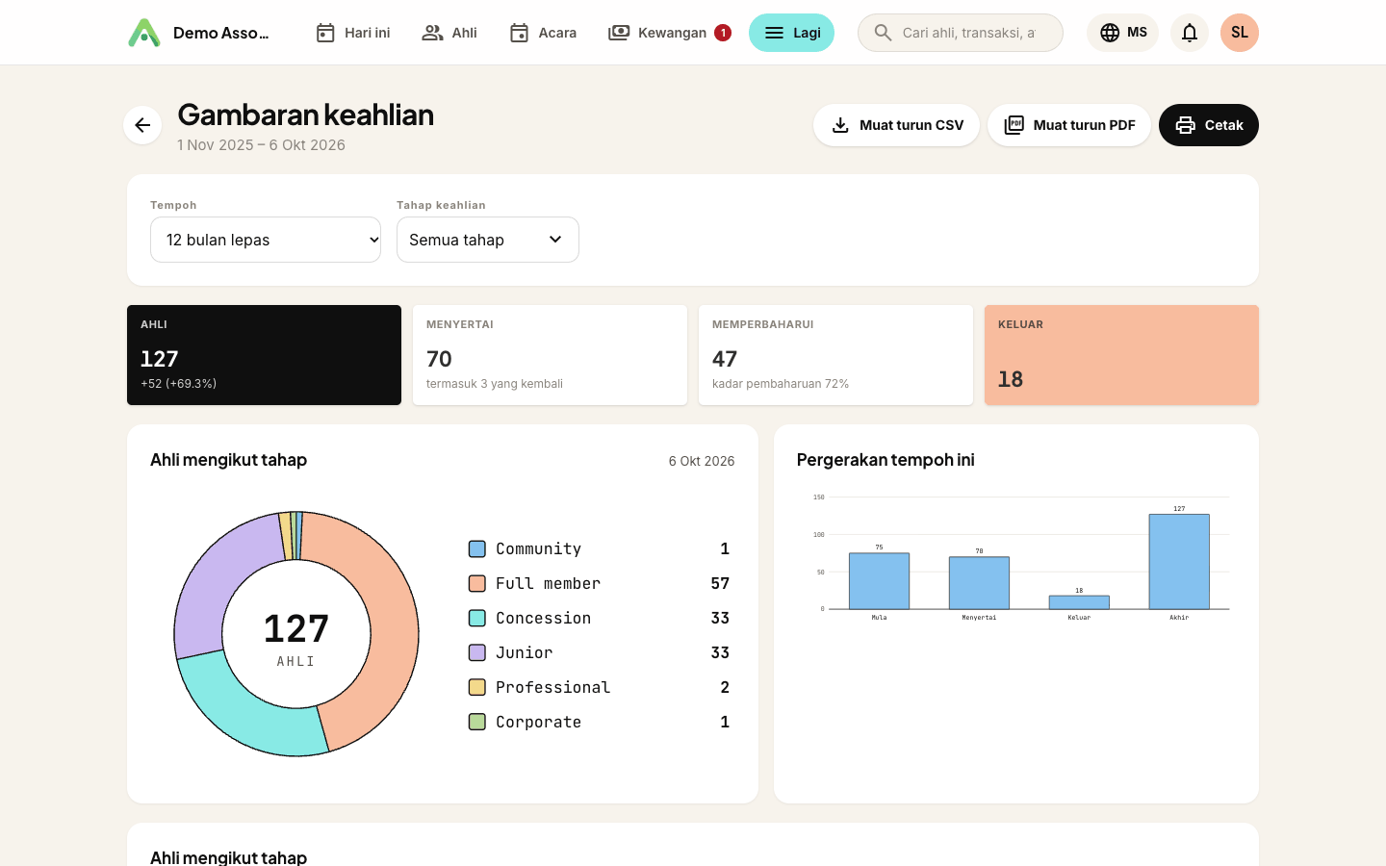This screenshot has height=866, width=1386.
Task: Click the peach Full member donut segment
Action: click(393, 625)
